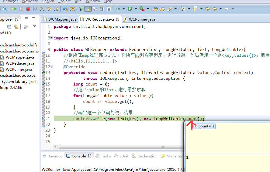Open the Run launch dropdown arrow

[136, 9]
